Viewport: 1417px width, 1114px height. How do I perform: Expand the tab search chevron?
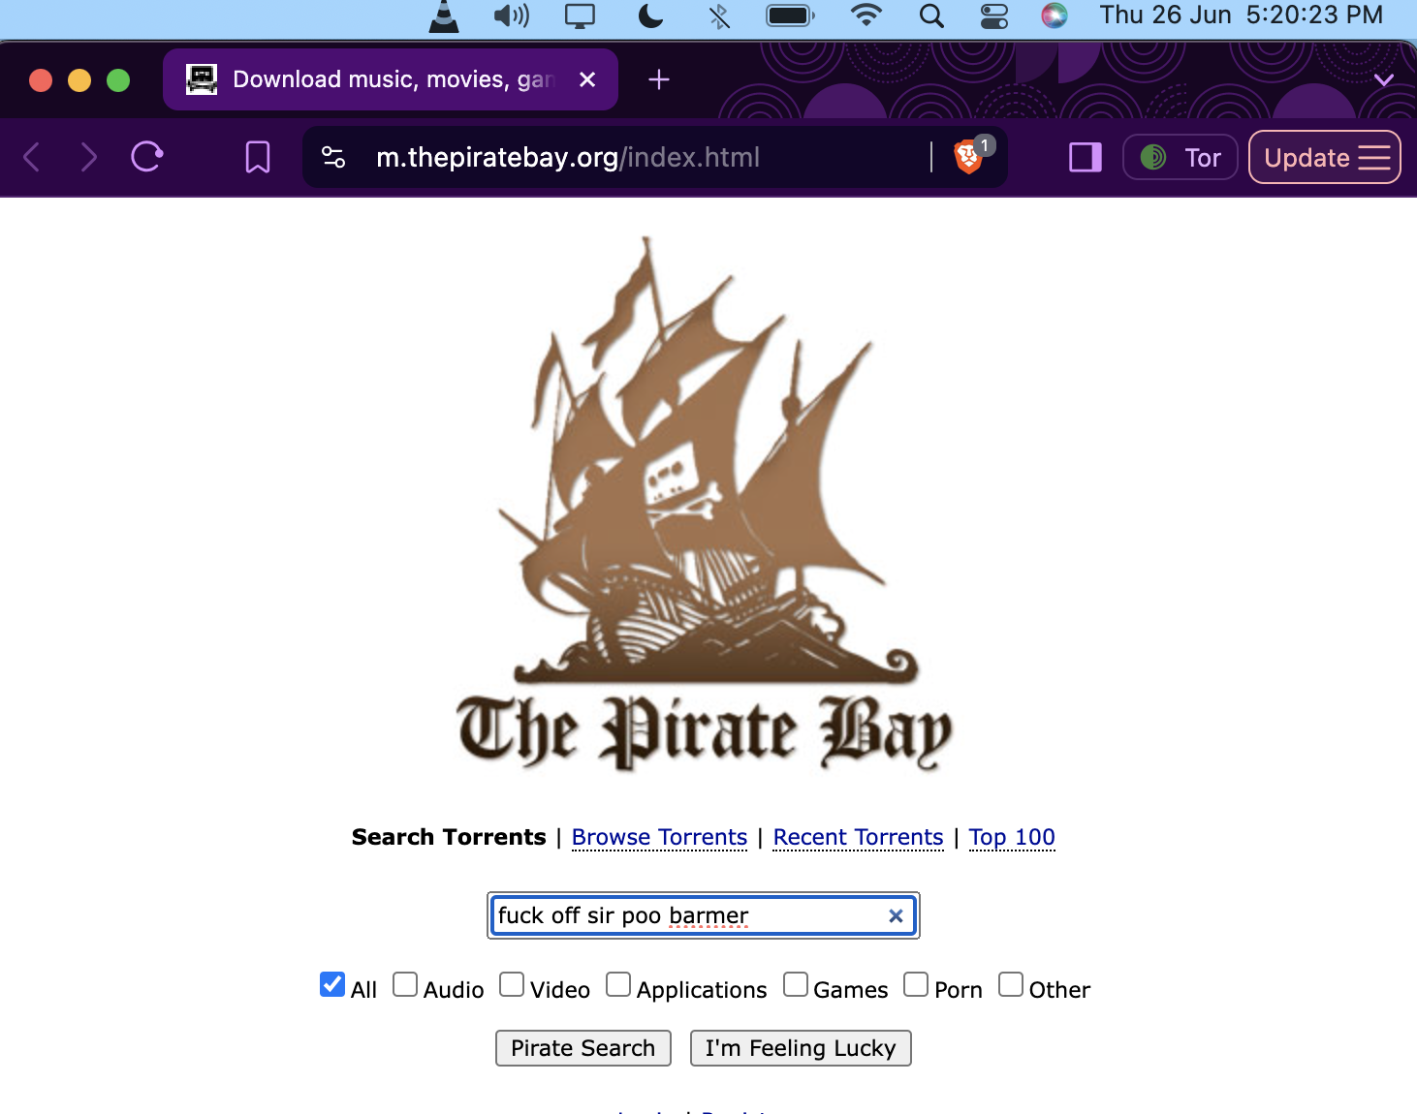[x=1384, y=80]
